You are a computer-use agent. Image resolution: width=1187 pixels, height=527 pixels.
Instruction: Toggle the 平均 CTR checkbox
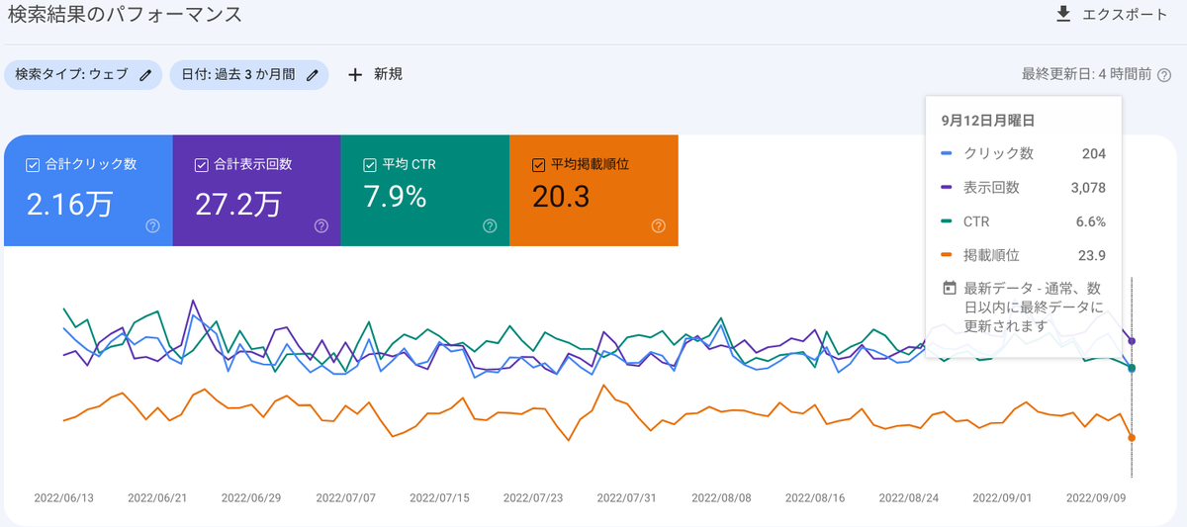coord(370,164)
